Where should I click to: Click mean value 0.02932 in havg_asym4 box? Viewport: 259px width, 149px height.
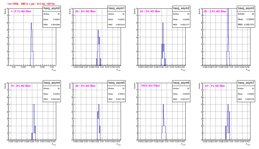[x=56, y=94]
